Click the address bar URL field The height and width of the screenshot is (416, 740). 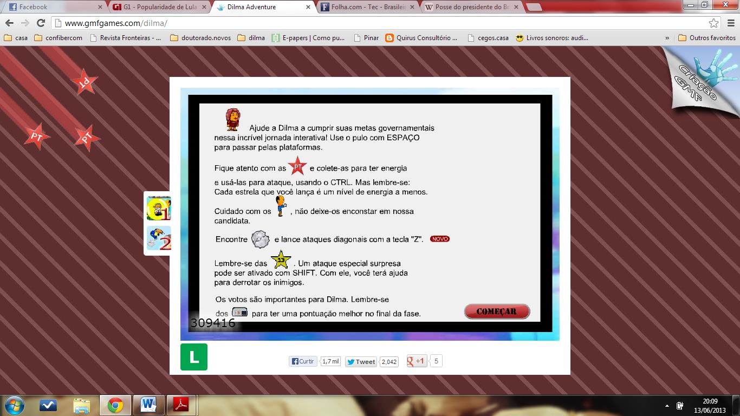pos(379,23)
